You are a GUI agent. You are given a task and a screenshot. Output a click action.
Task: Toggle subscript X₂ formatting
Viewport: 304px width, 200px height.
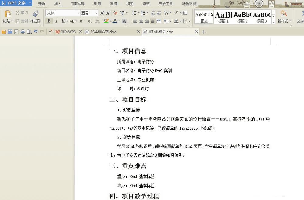tap(89, 21)
